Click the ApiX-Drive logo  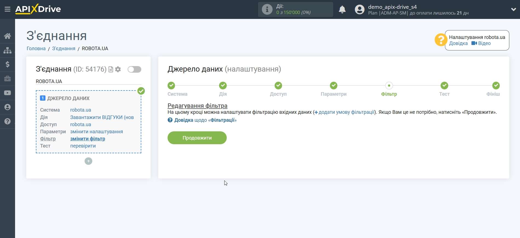point(38,9)
